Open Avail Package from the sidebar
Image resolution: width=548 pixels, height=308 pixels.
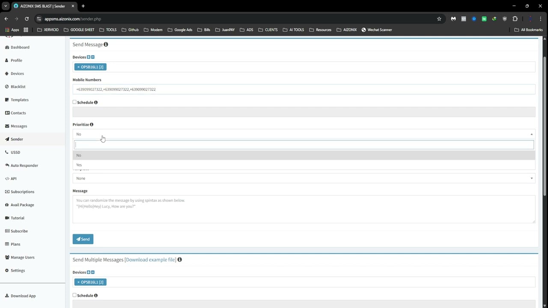[19, 205]
